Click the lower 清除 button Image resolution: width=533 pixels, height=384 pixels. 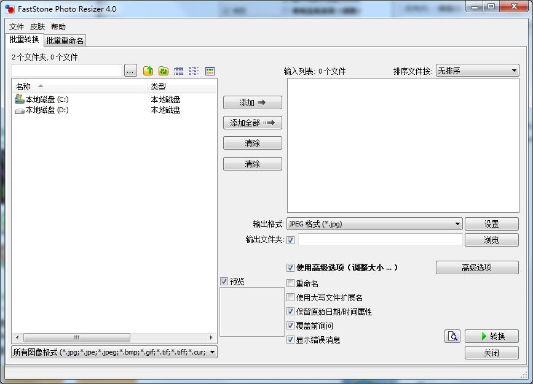252,164
